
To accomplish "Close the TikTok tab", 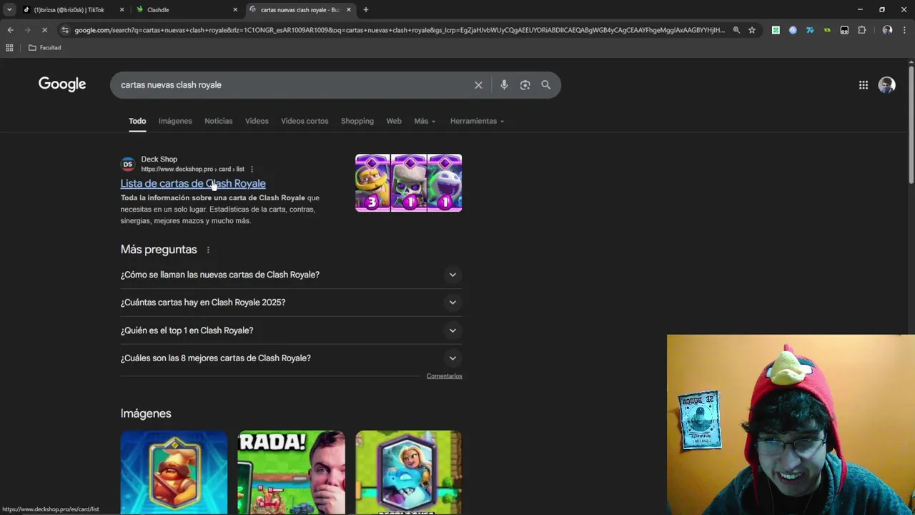I will [122, 10].
